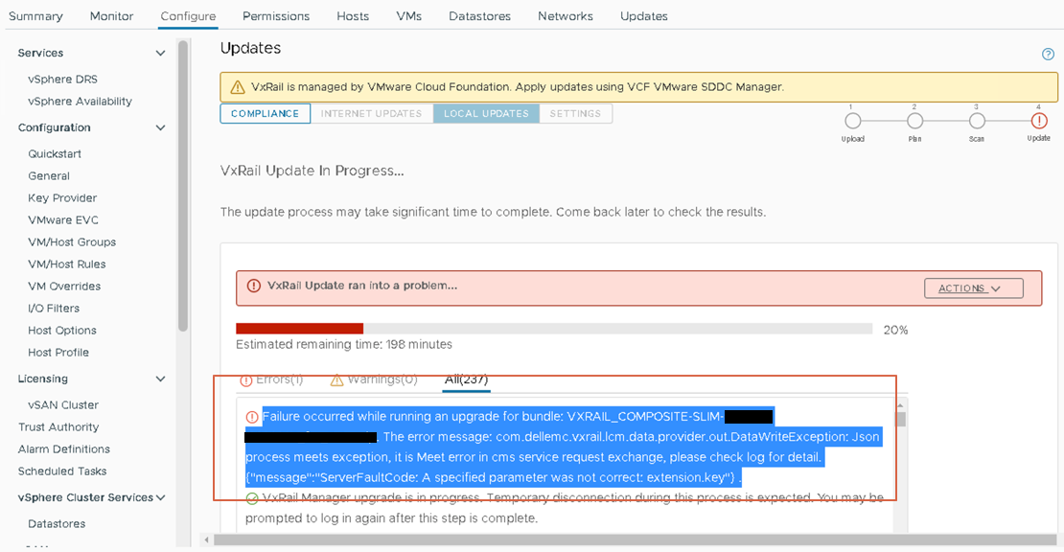The width and height of the screenshot is (1064, 552).
Task: Click the Plan step icon
Action: click(x=914, y=123)
